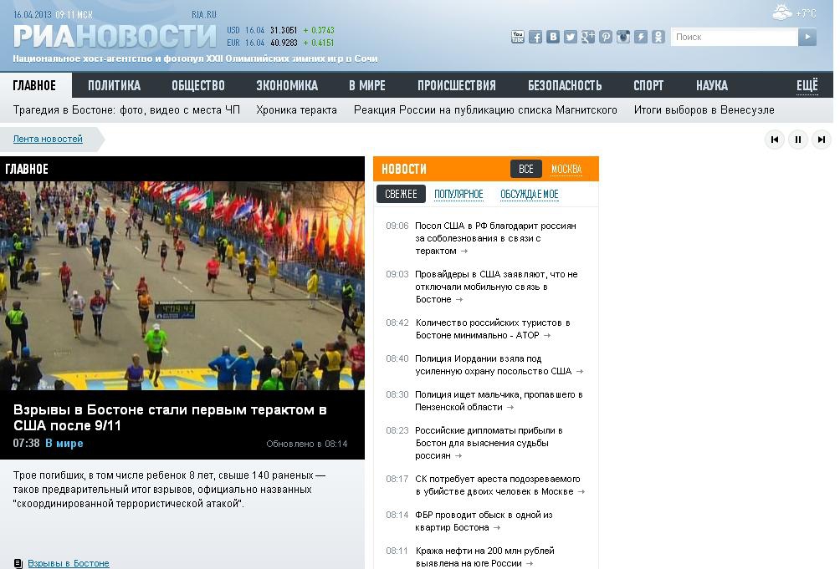Screen dimensions: 840x569
Task: Open the Политика section
Action: point(114,85)
